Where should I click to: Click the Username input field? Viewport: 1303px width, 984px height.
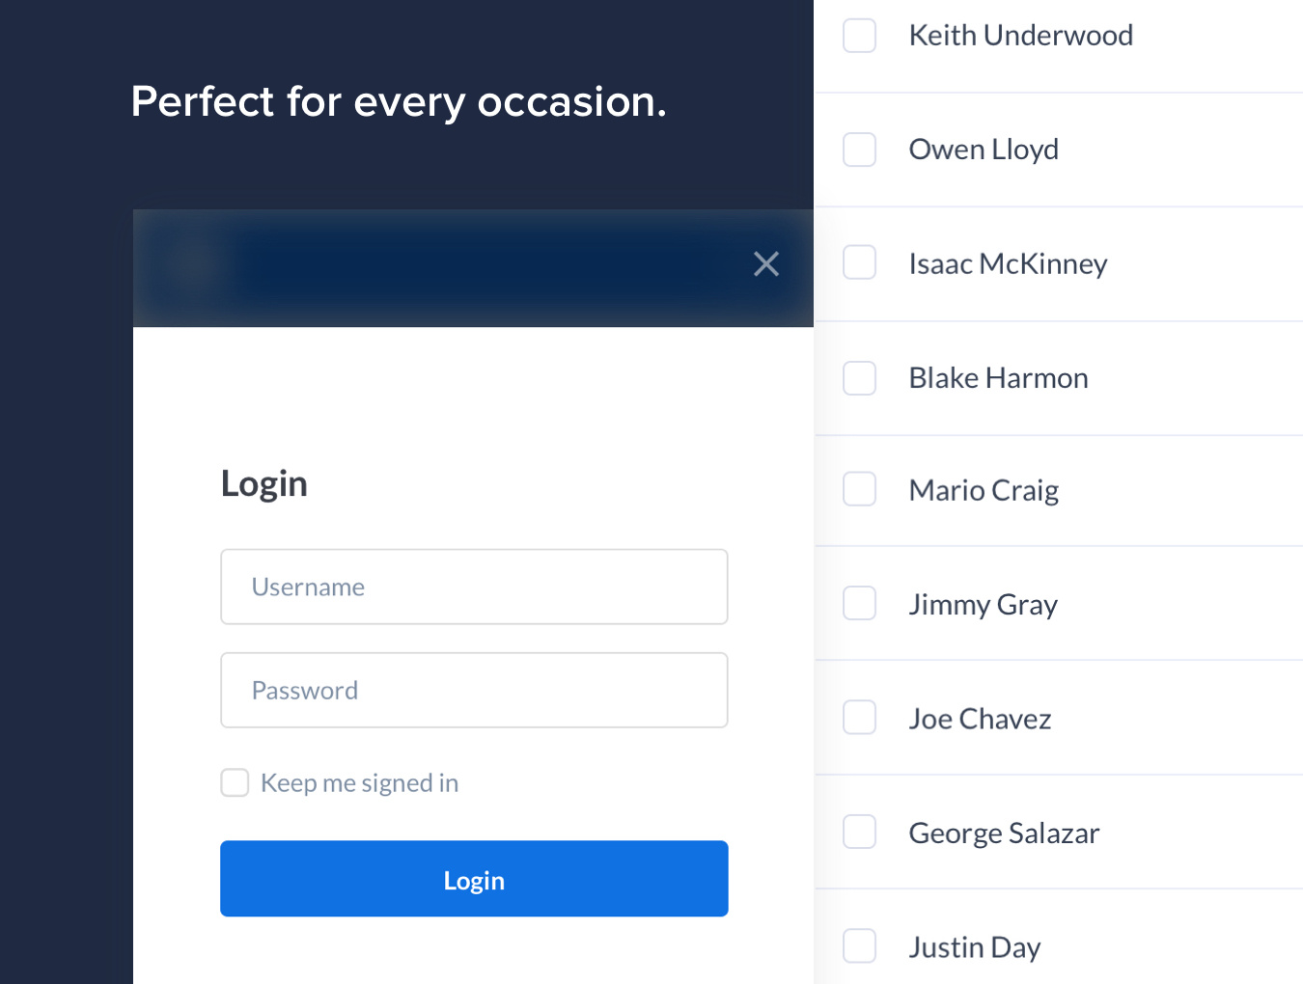click(474, 587)
